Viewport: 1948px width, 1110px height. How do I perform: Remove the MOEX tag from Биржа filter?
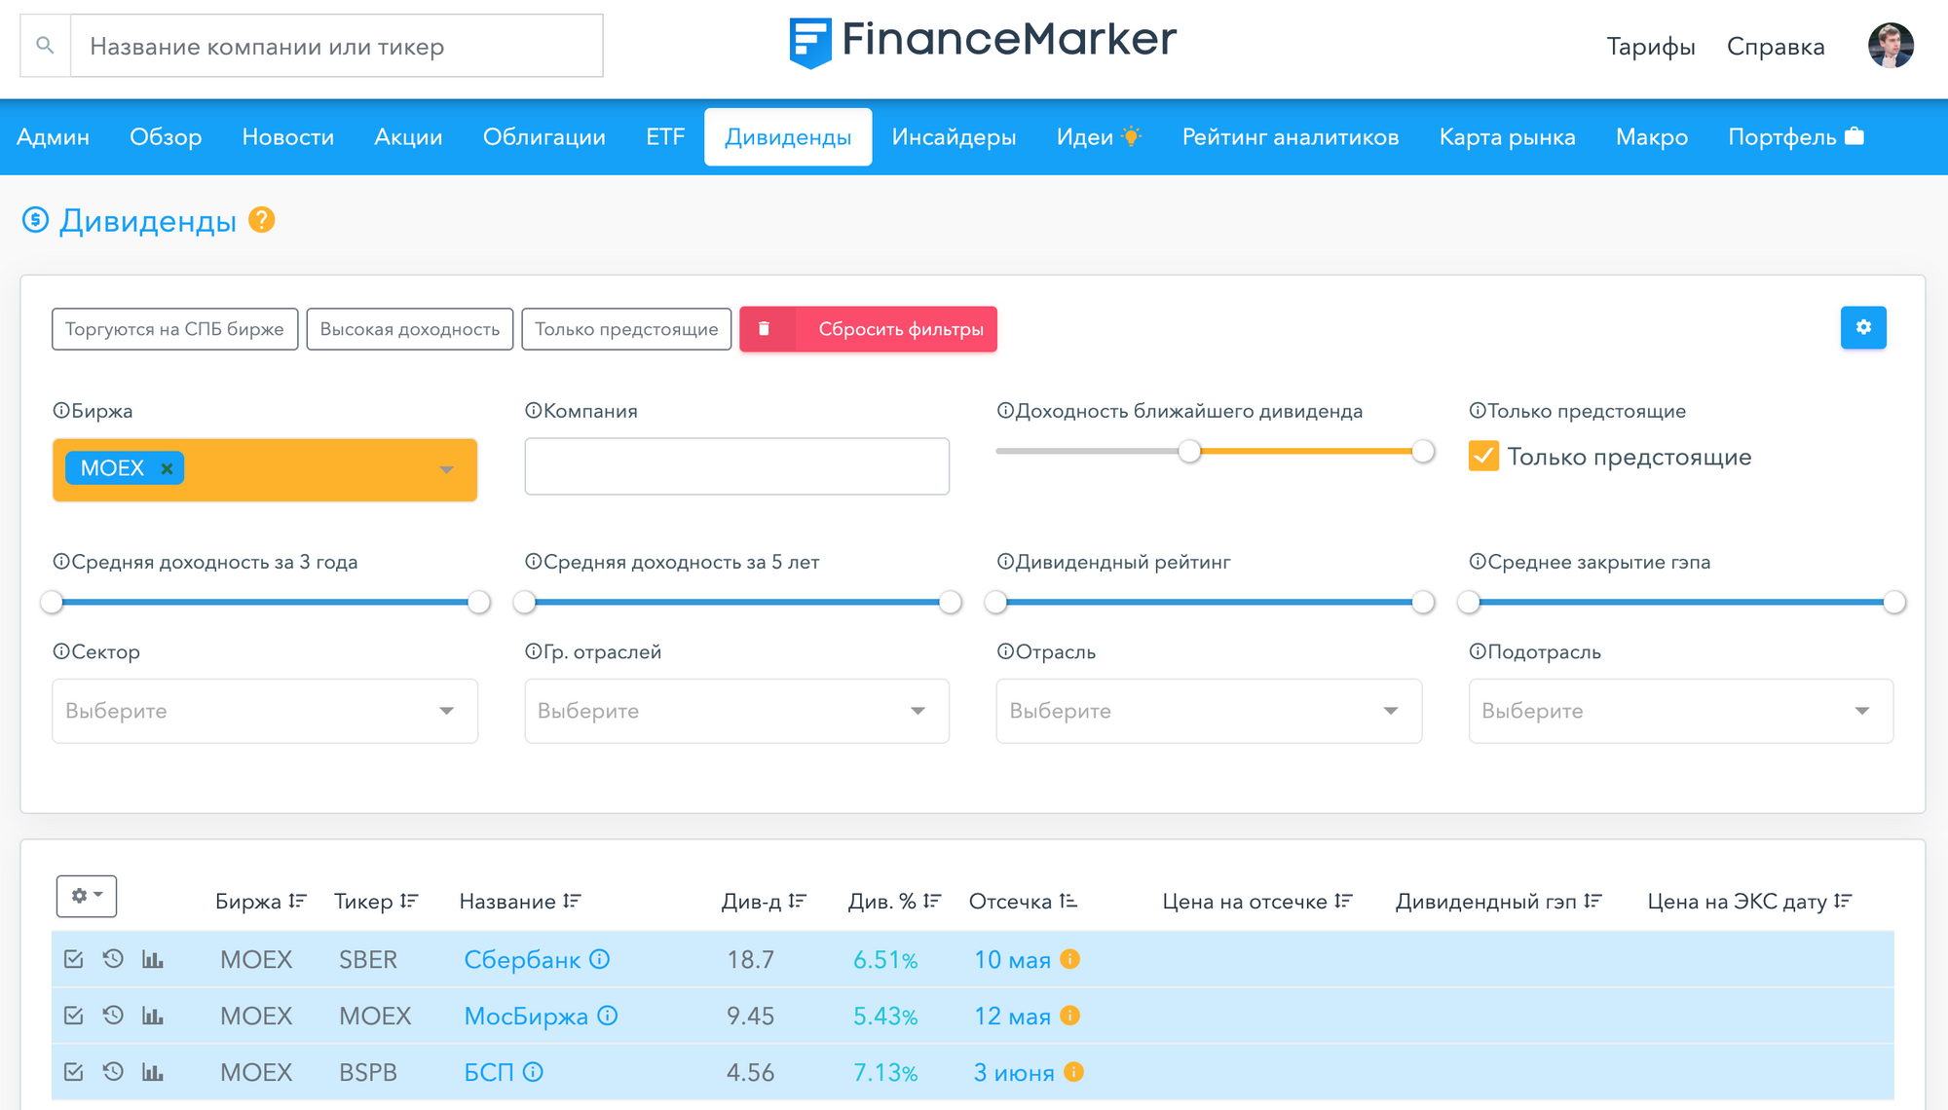point(167,468)
